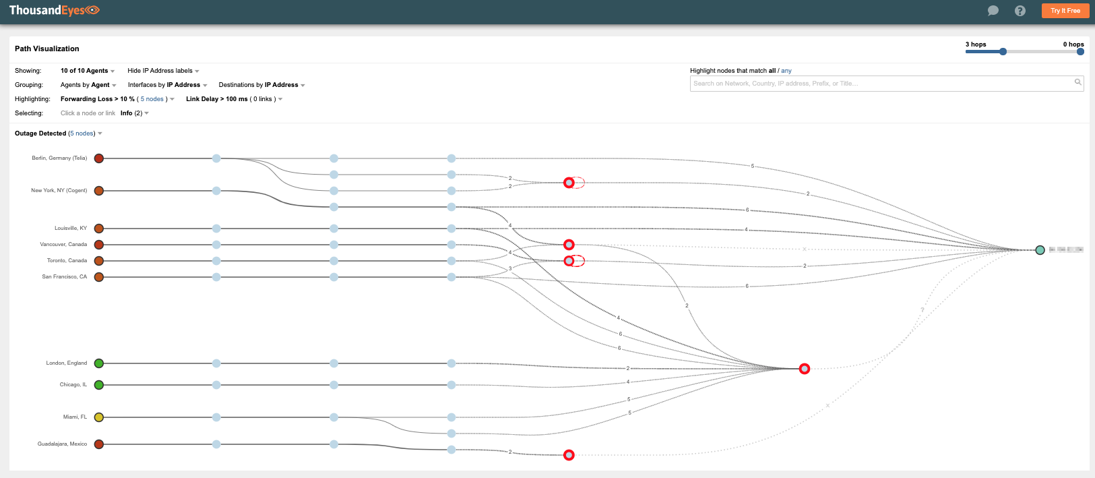Viewport: 1095px width, 478px height.
Task: Click the ThousandEyes logo
Action: pyautogui.click(x=54, y=10)
